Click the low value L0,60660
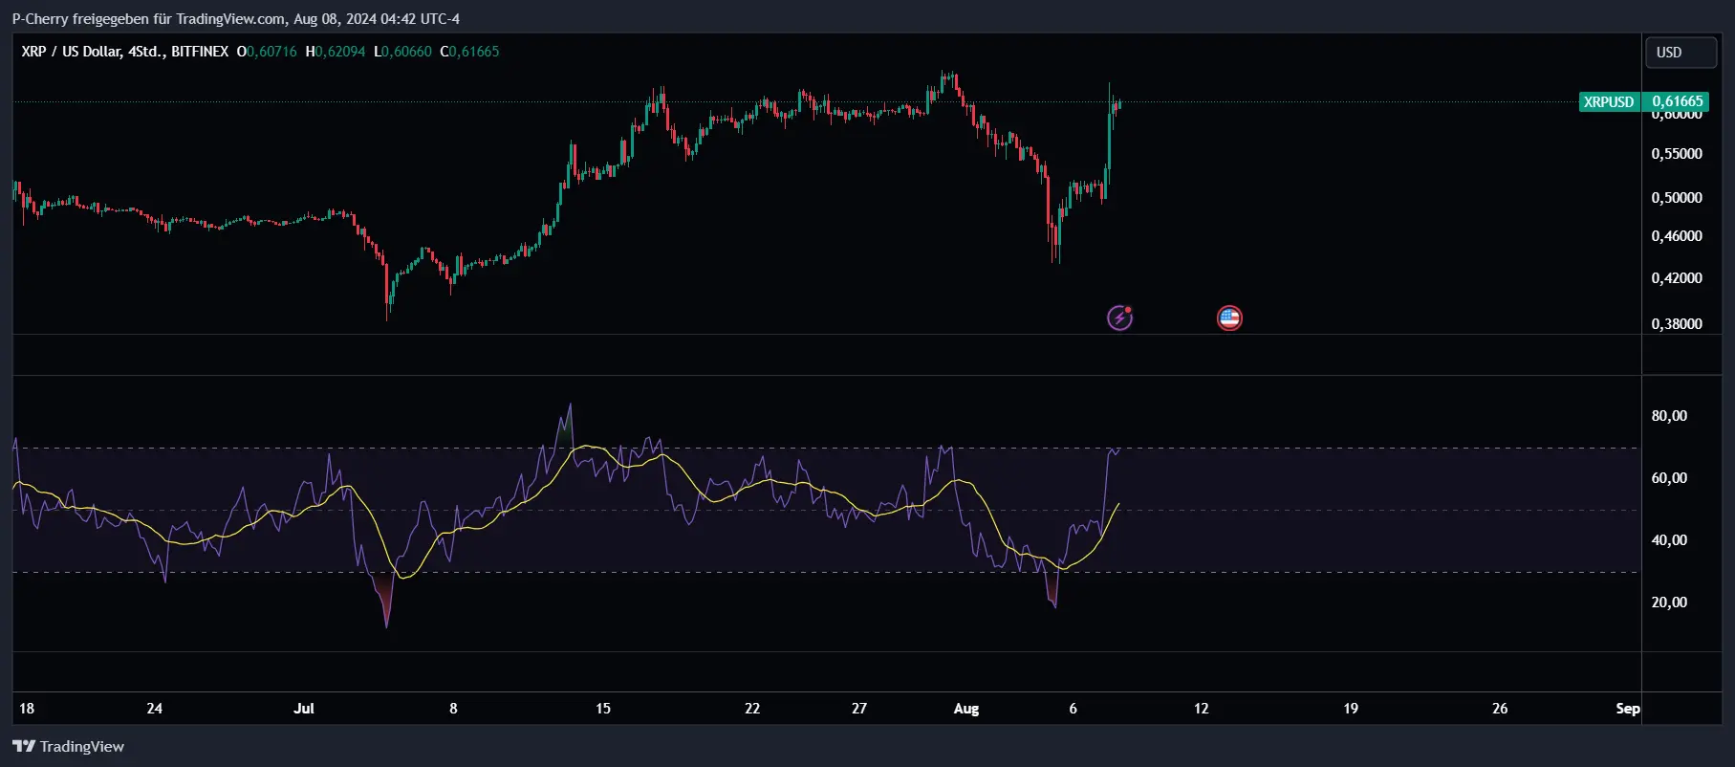 pyautogui.click(x=402, y=52)
